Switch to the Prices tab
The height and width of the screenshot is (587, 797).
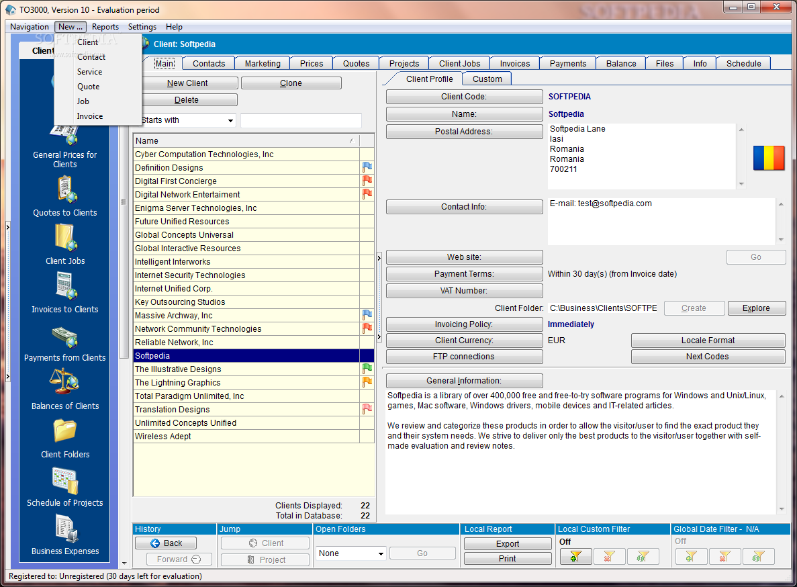tap(312, 64)
